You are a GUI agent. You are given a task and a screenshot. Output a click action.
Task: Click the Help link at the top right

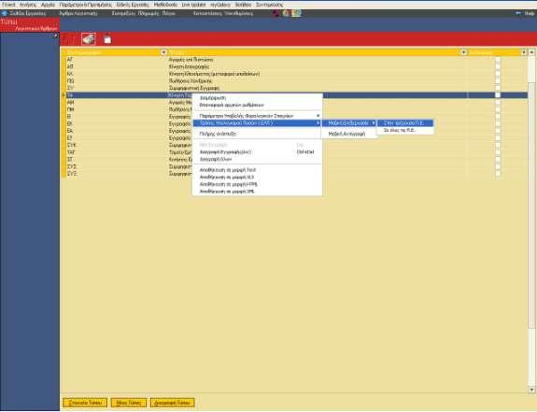tap(530, 13)
